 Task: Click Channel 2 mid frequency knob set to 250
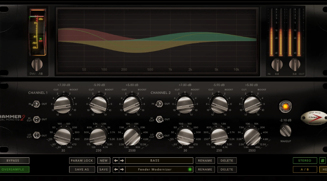click(219, 137)
